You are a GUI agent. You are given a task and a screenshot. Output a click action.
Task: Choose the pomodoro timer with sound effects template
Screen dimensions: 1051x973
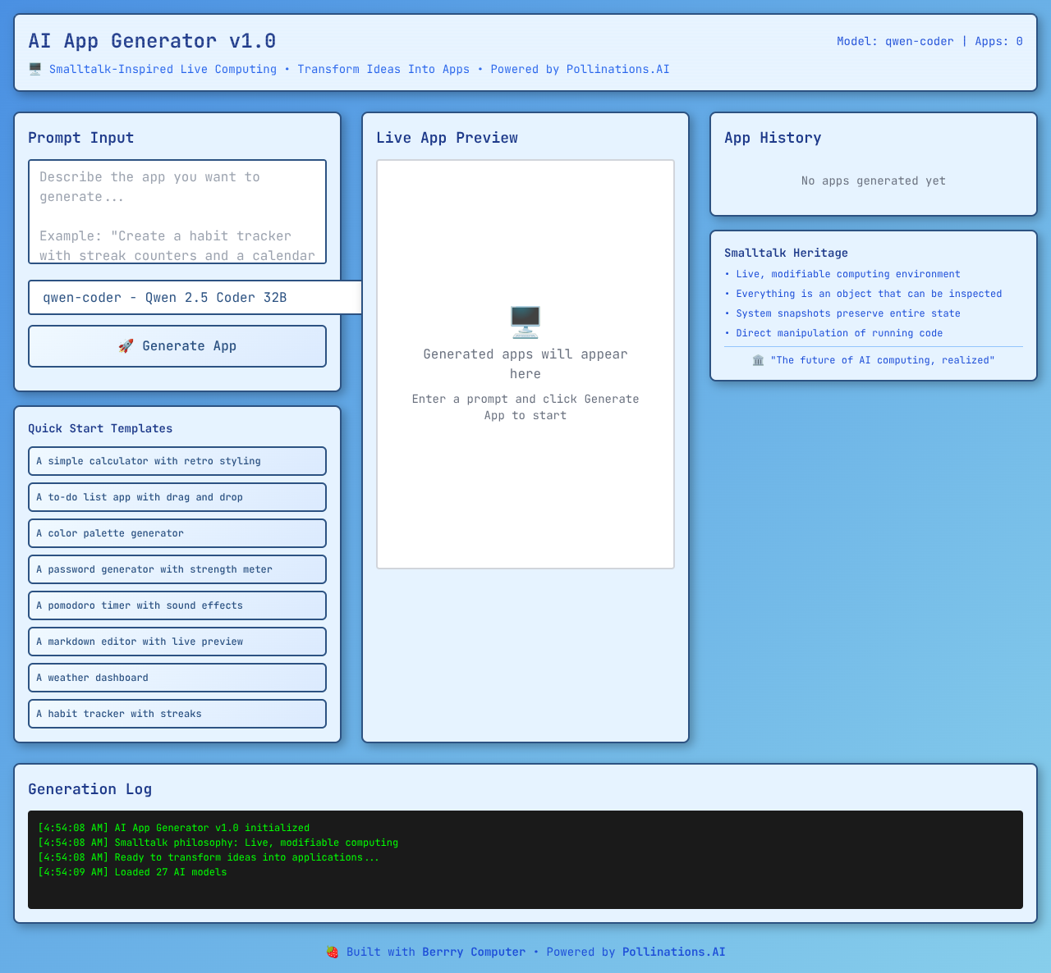coord(177,605)
